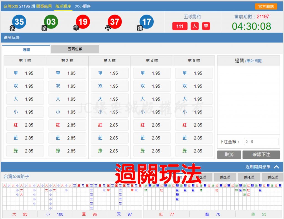Click the 小 100 statistic
Image resolution: width=284 pixels, height=219 pixels.
[55, 214]
